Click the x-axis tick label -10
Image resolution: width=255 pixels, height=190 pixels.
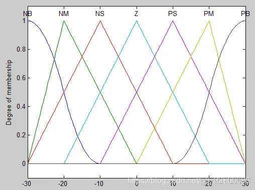tap(99, 184)
